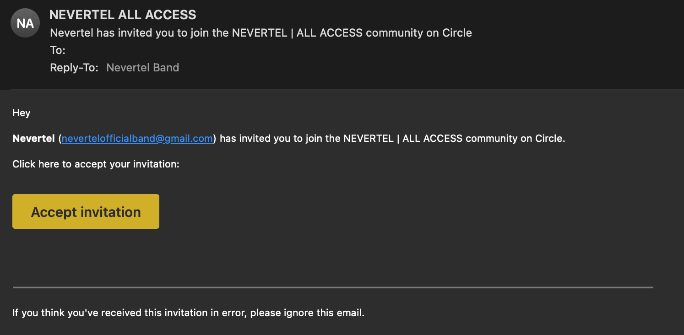The width and height of the screenshot is (684, 335).
Task: Click the Accept invitation button
Action: (x=86, y=211)
